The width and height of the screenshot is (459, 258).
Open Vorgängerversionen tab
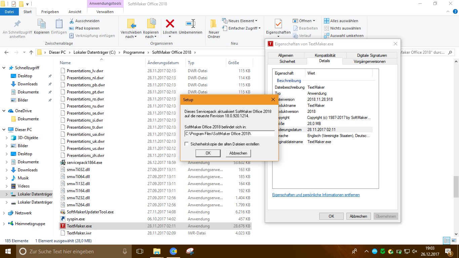[x=370, y=61]
